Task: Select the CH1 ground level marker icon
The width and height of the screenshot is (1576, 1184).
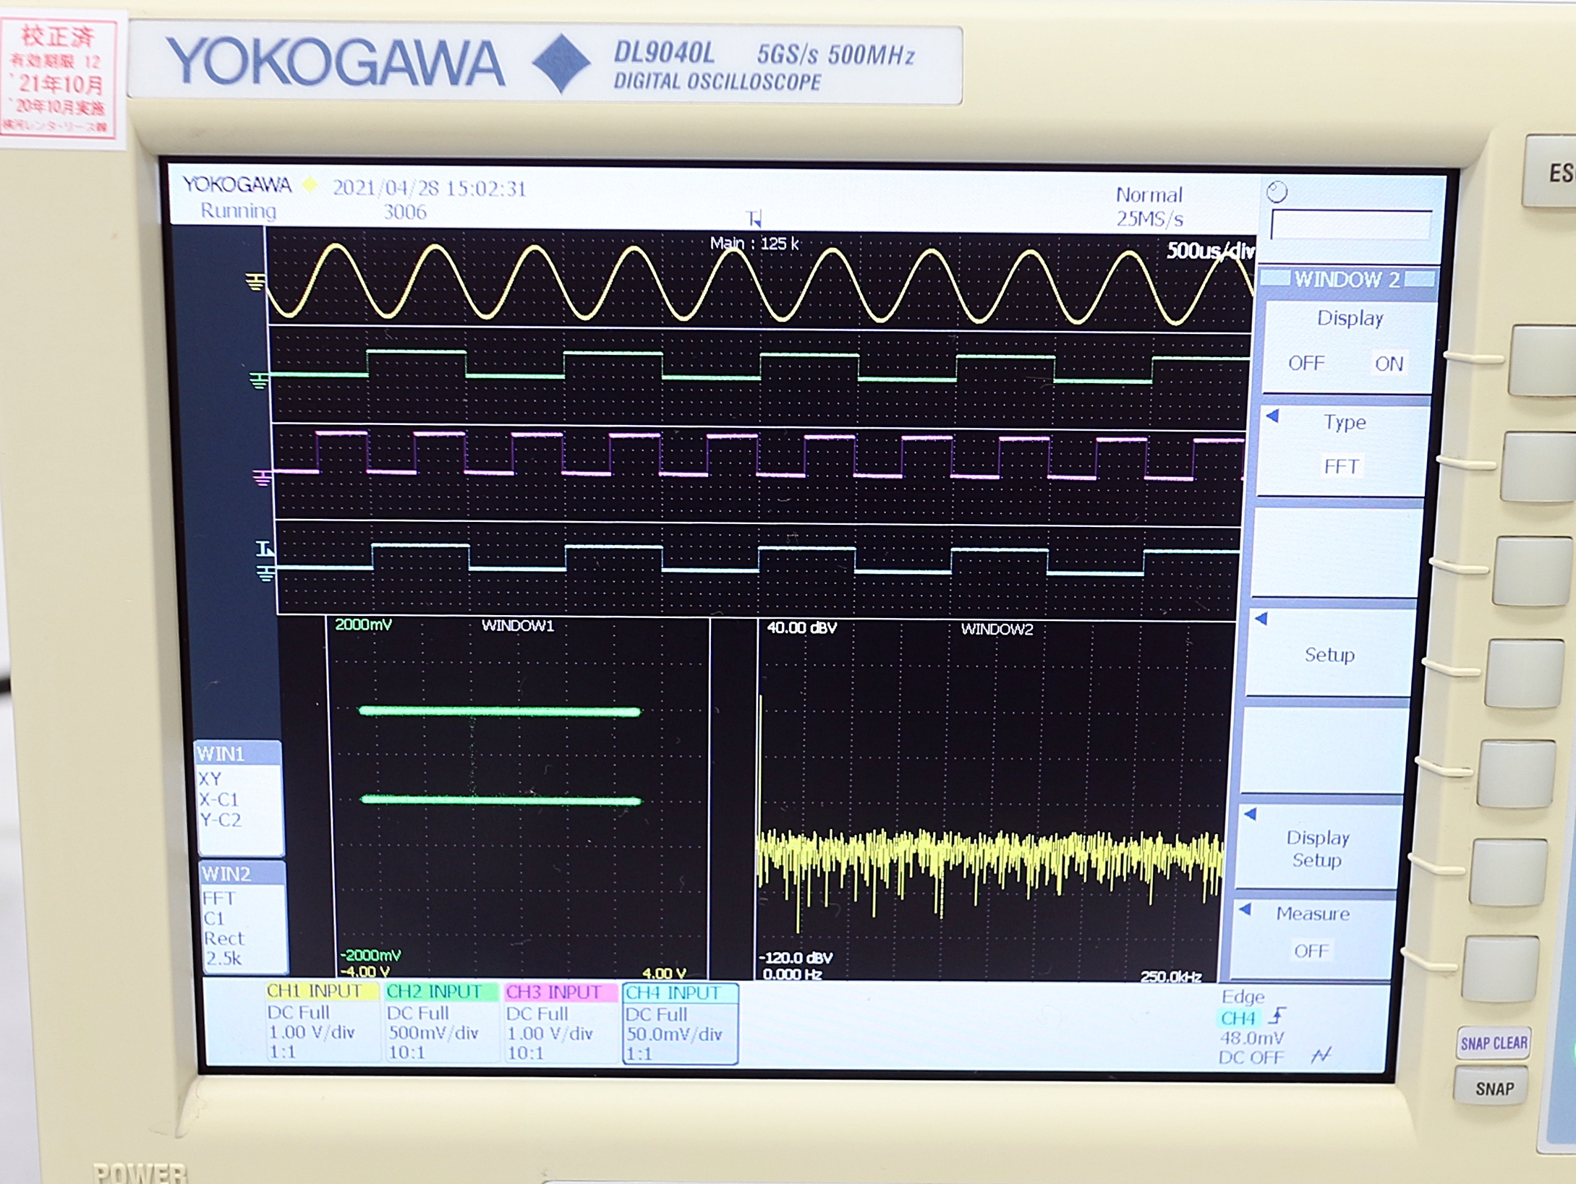Action: coord(255,280)
